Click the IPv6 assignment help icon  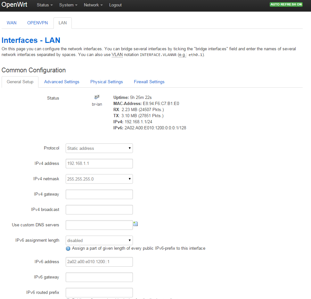68,248
